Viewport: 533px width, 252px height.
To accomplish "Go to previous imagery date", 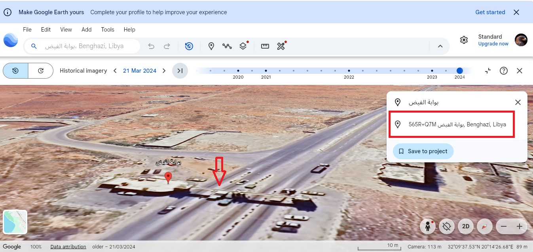I will point(115,71).
